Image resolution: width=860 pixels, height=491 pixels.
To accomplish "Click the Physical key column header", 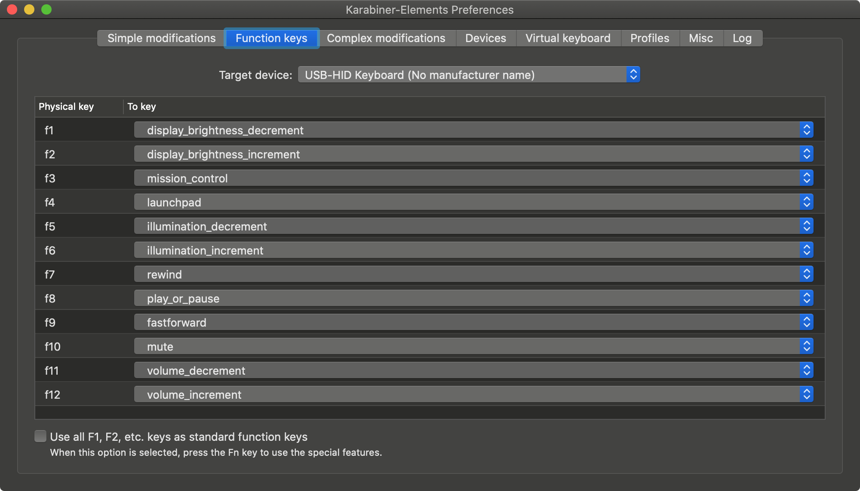I will [x=66, y=106].
